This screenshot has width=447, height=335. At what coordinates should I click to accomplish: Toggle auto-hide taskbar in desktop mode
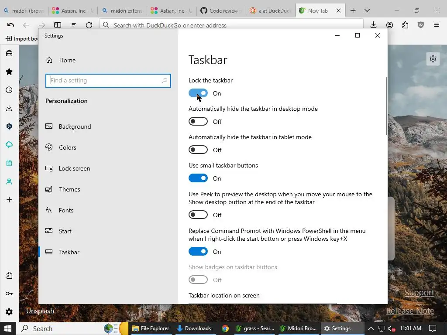click(x=198, y=121)
